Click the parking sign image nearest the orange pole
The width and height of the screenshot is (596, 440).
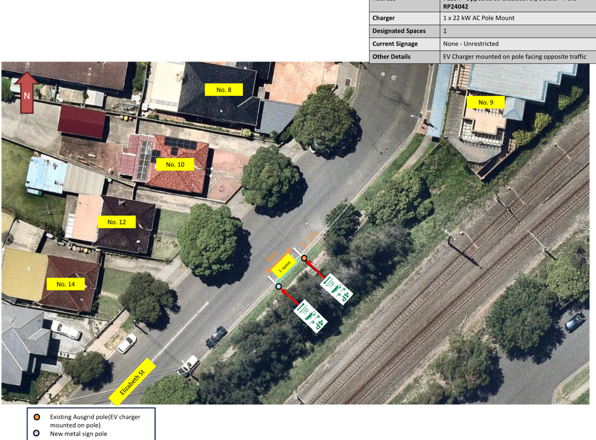(x=336, y=288)
